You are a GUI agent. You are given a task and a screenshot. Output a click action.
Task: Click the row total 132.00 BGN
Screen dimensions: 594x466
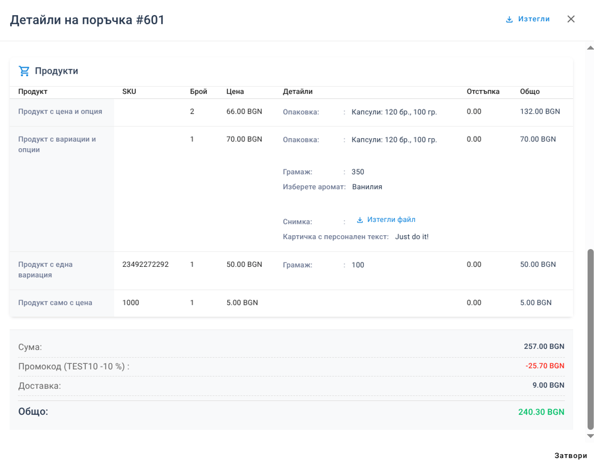coord(540,112)
